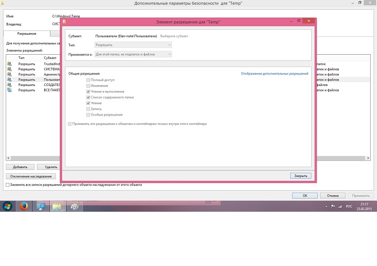Click the РУС language indicator
This screenshot has width=377, height=266.
(x=349, y=206)
